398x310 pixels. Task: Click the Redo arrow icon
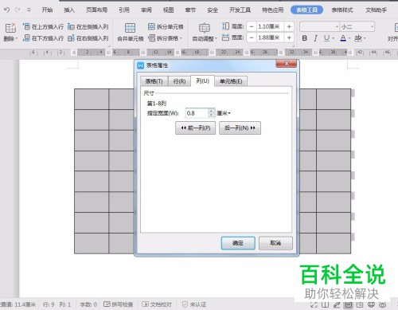tap(18, 10)
